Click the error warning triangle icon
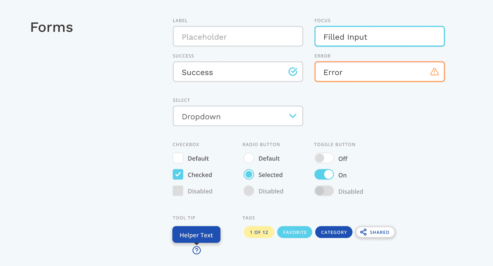 pyautogui.click(x=434, y=72)
